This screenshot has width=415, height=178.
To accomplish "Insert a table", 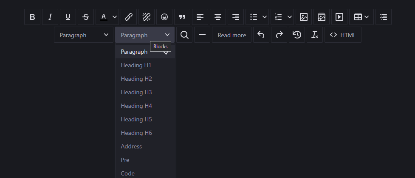I will [358, 17].
